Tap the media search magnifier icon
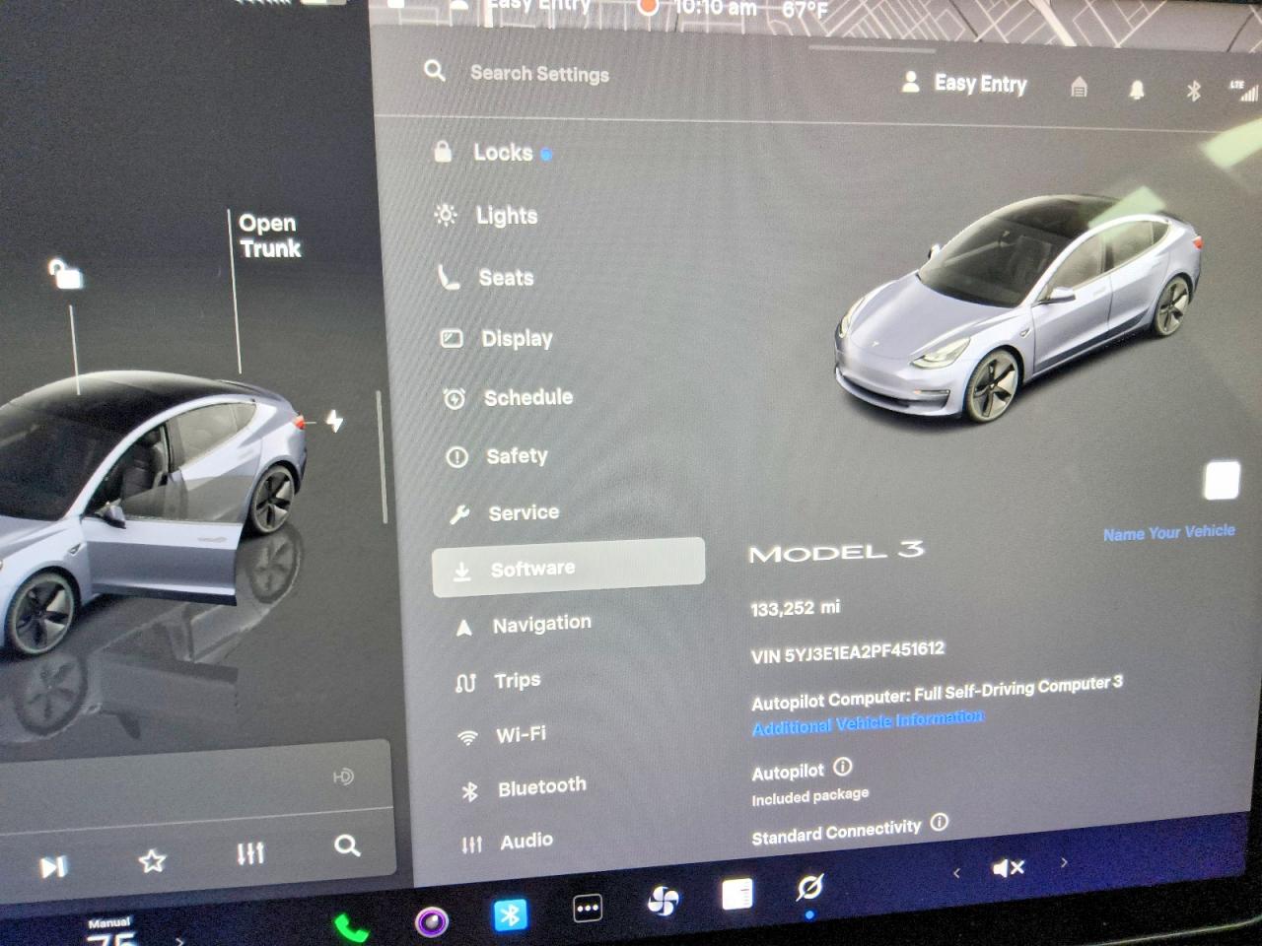The width and height of the screenshot is (1262, 946). click(347, 845)
